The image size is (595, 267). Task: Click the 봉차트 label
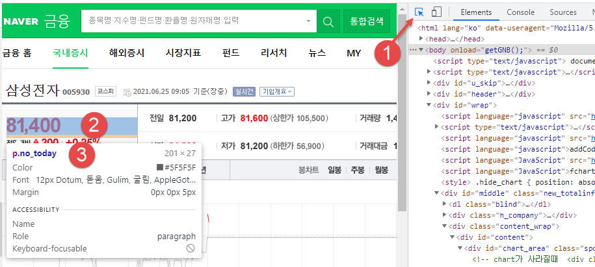308,170
